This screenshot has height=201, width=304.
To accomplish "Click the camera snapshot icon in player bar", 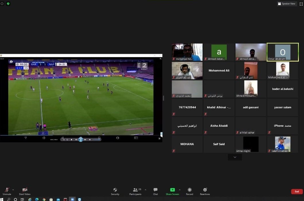I will click(136, 138).
